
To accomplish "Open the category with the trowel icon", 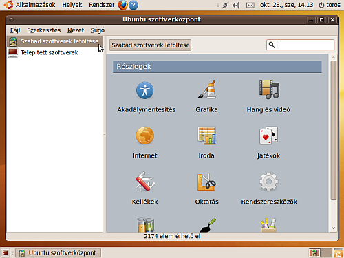I will coord(208,225).
